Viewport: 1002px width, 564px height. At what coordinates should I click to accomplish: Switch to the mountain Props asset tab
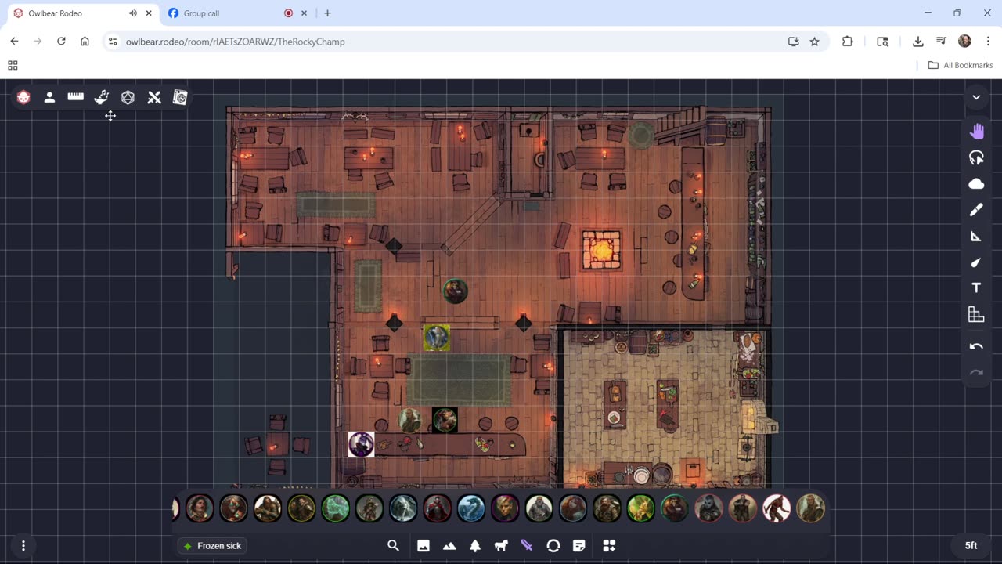pos(449,546)
